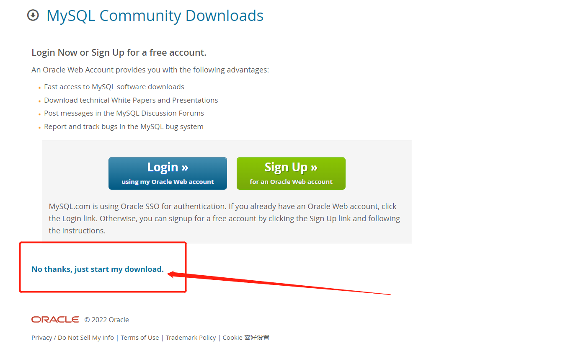
Task: Click the "Fast access to MySQL software downloads" bullet
Action: point(114,87)
